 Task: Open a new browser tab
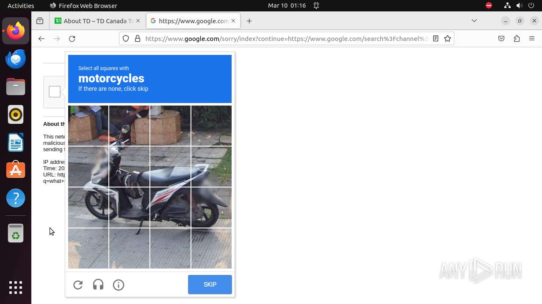[x=249, y=21]
